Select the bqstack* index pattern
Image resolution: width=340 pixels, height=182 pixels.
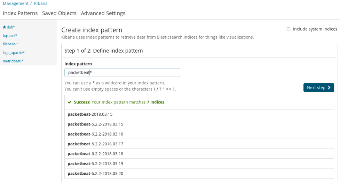10,36
